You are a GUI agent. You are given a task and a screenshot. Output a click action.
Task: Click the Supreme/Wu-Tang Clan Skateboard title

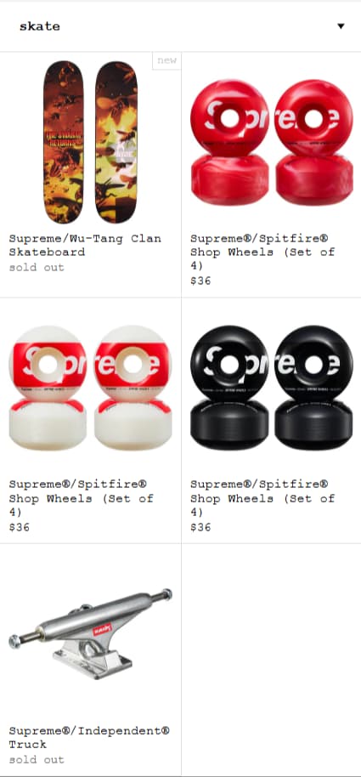click(x=85, y=245)
